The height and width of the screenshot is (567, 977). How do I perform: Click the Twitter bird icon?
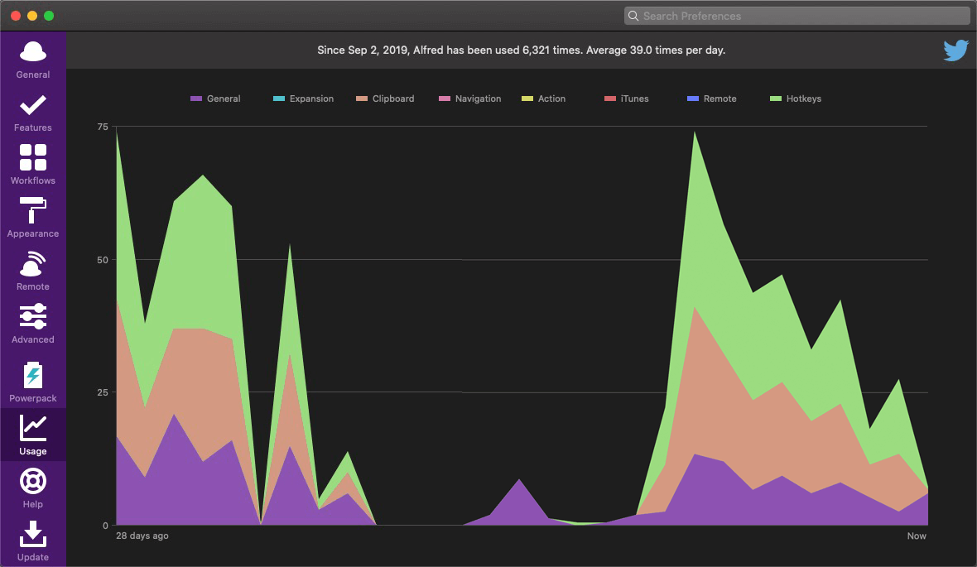click(955, 50)
